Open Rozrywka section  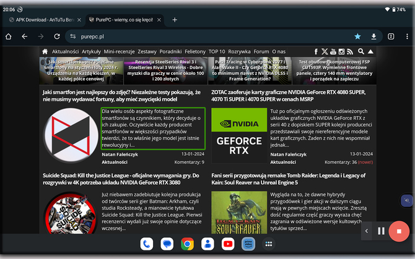(239, 51)
